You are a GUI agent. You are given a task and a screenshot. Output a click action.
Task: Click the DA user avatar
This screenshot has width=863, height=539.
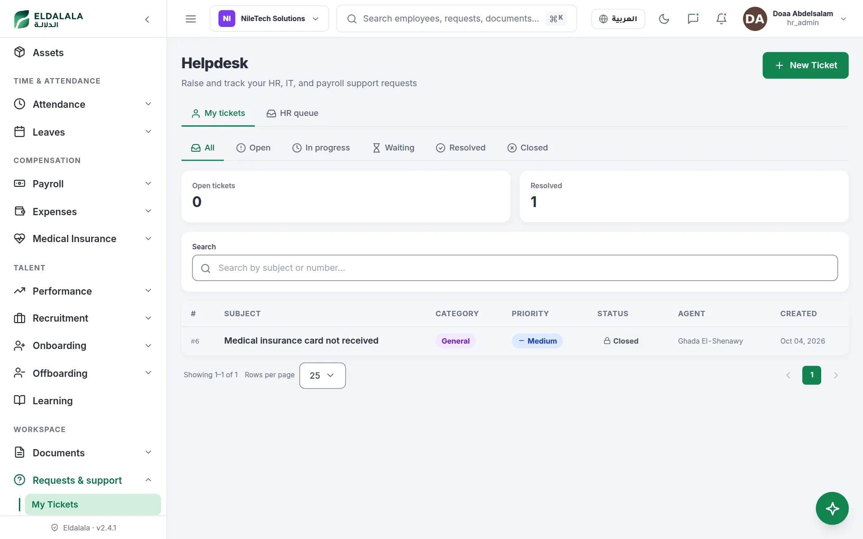[755, 19]
